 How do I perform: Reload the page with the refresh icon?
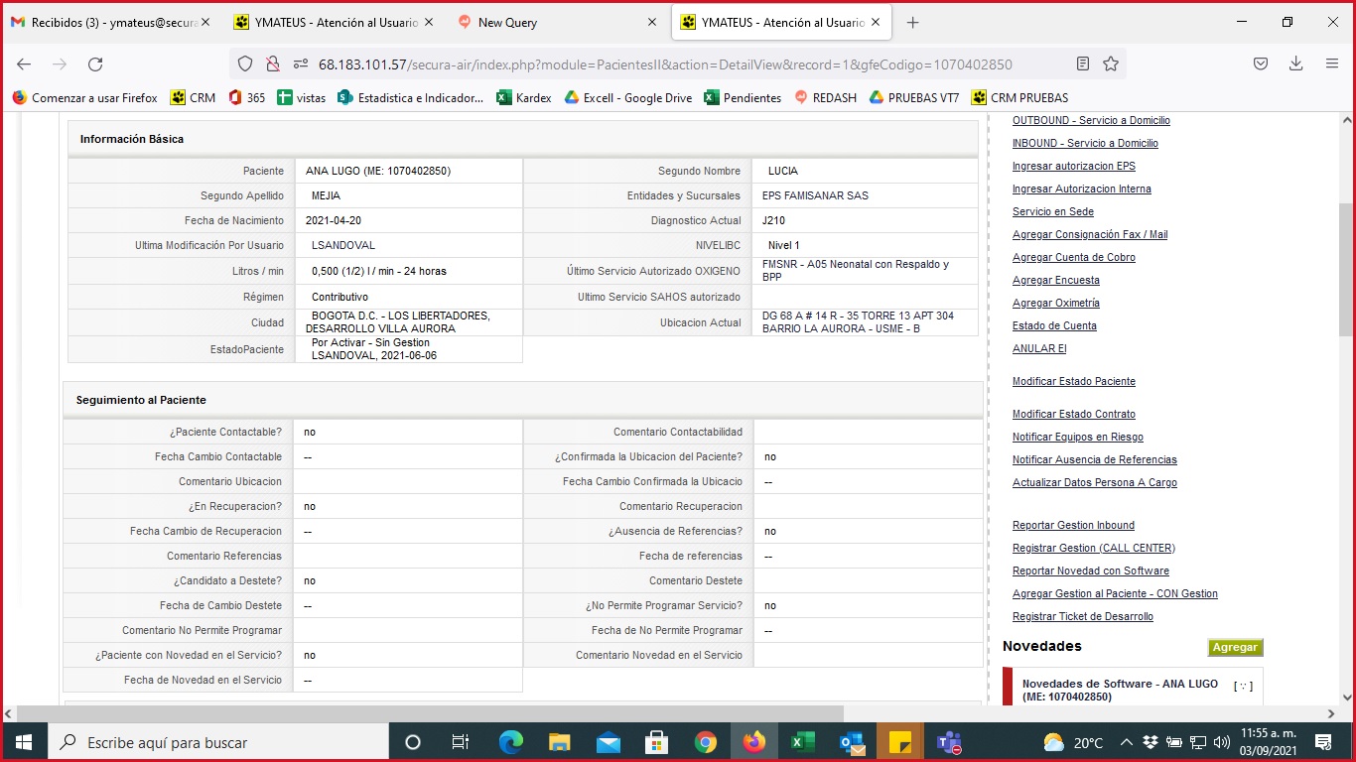coord(95,64)
